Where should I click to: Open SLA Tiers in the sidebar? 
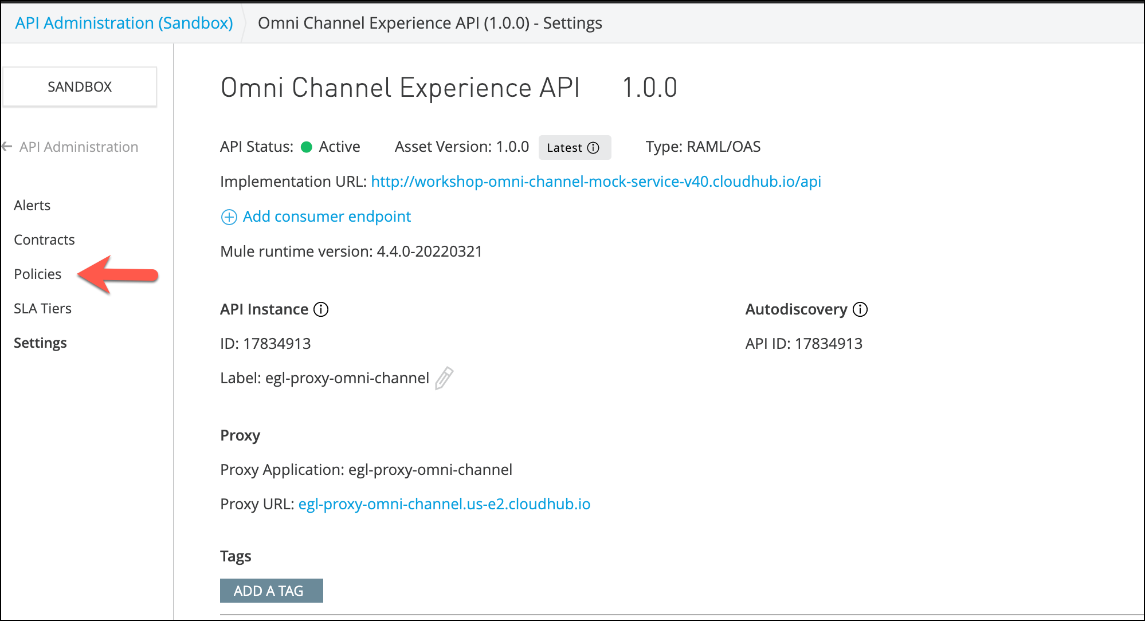[x=42, y=308]
